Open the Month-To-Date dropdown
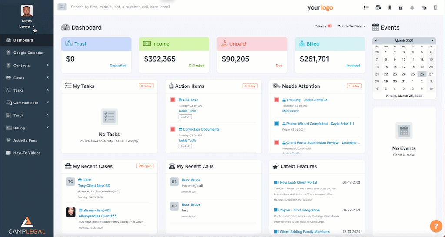 [351, 26]
